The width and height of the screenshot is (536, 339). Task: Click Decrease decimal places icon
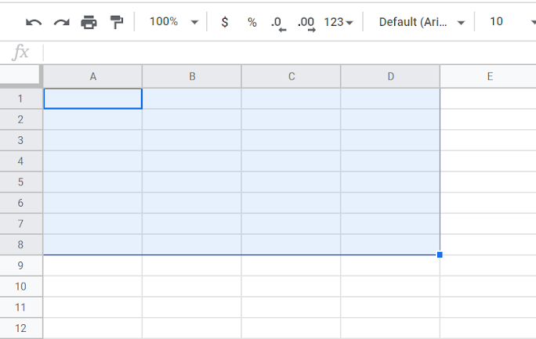pos(278,24)
